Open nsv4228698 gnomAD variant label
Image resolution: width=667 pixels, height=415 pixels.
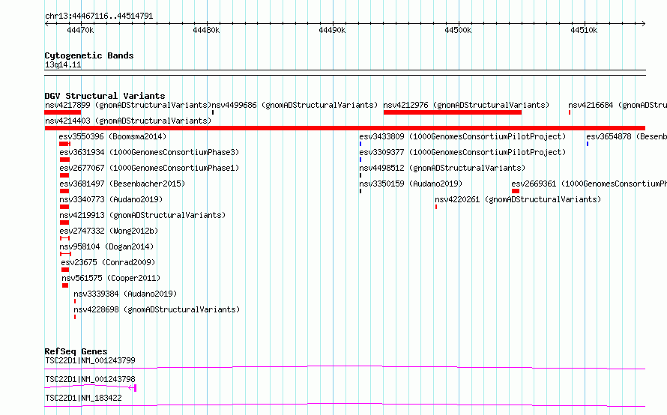(157, 309)
